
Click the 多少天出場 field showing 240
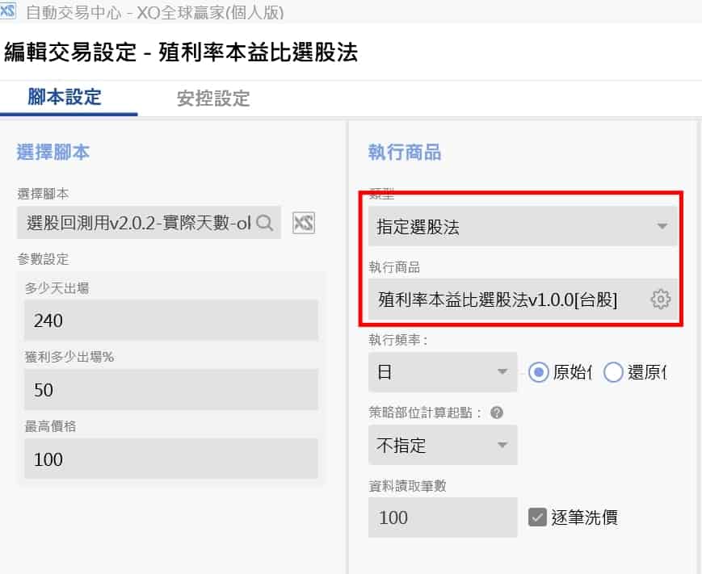click(170, 321)
